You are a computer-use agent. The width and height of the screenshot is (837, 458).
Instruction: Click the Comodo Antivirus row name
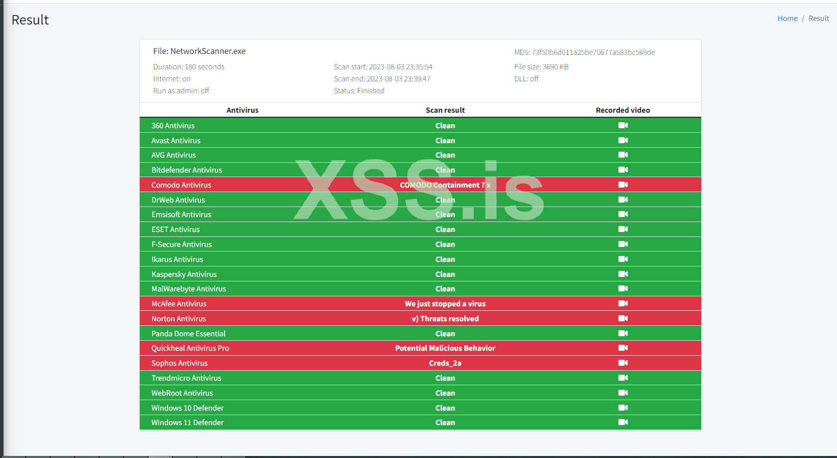tap(181, 185)
